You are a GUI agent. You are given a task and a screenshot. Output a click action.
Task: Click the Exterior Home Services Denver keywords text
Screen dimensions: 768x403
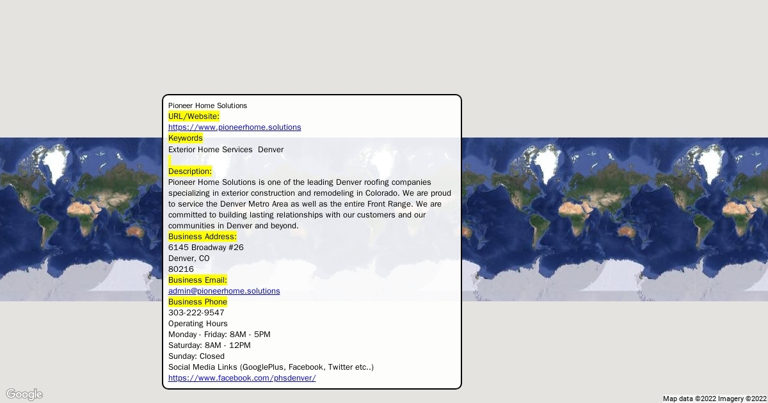coord(226,150)
